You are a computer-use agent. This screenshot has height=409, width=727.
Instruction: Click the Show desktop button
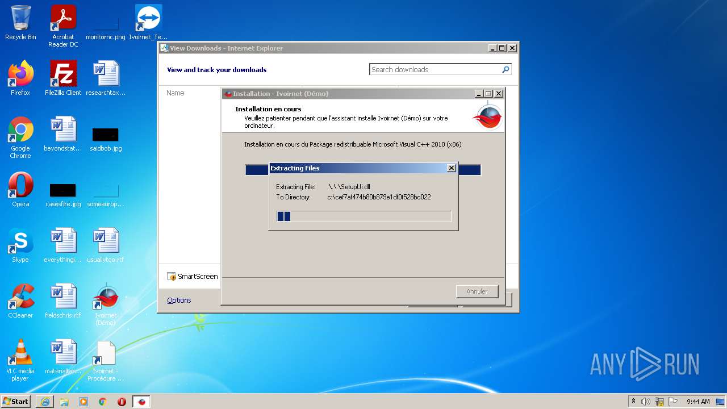[721, 402]
